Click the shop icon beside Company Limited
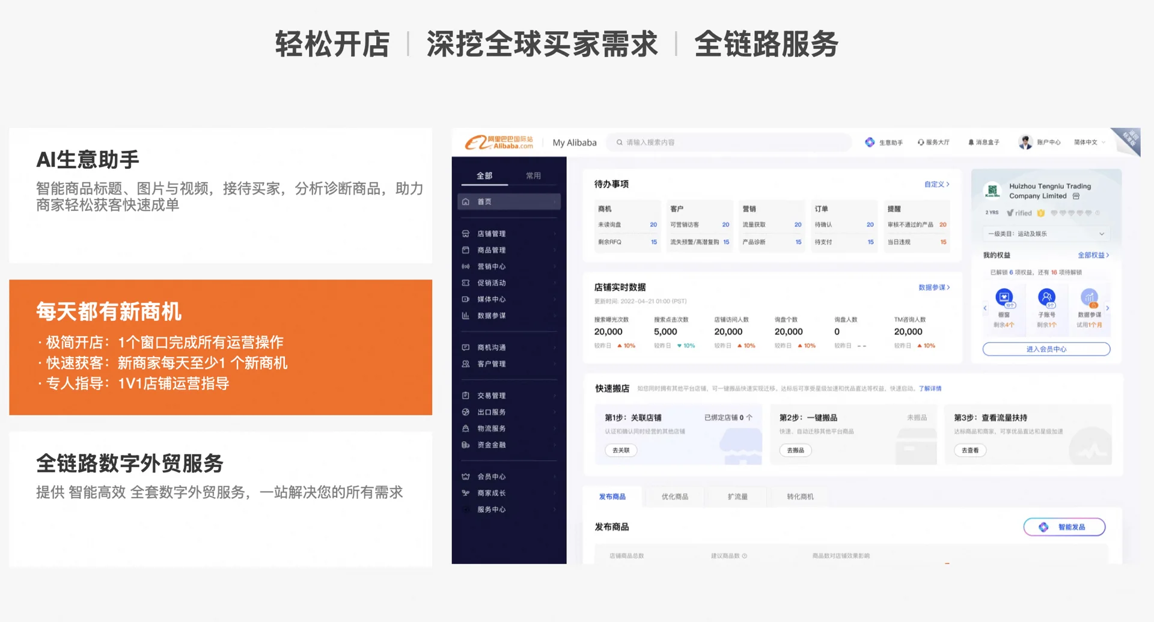 1076,196
